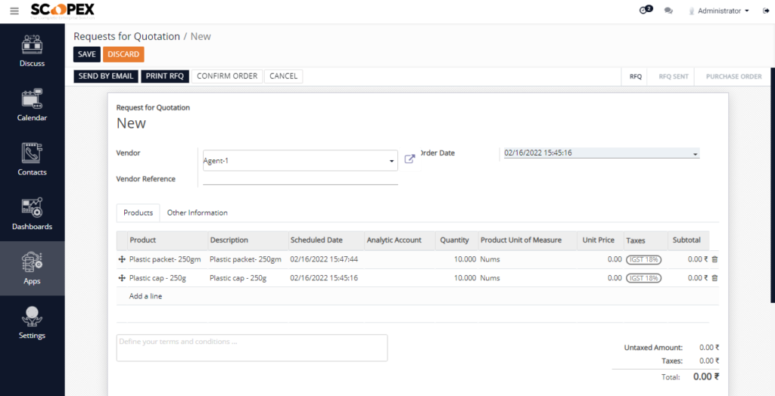Open the activities clock icon with badge
Screen dimensions: 775x396
point(646,10)
